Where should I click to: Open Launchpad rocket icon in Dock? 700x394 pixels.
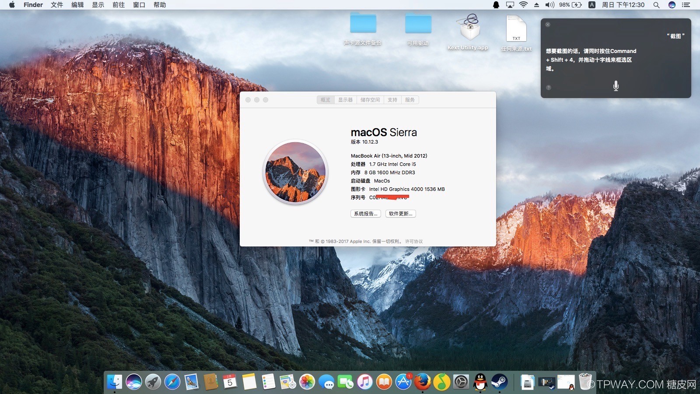coord(153,382)
